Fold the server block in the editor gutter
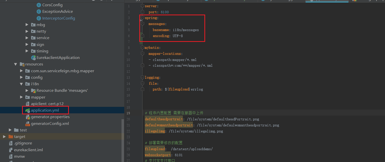This screenshot has height=162, width=385. click(142, 6)
